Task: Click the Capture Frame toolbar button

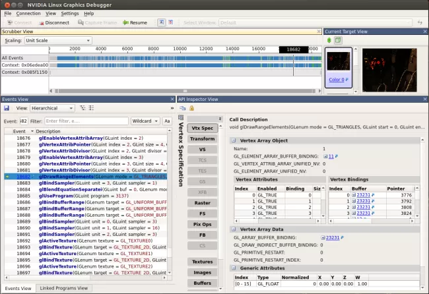Action: [x=97, y=22]
